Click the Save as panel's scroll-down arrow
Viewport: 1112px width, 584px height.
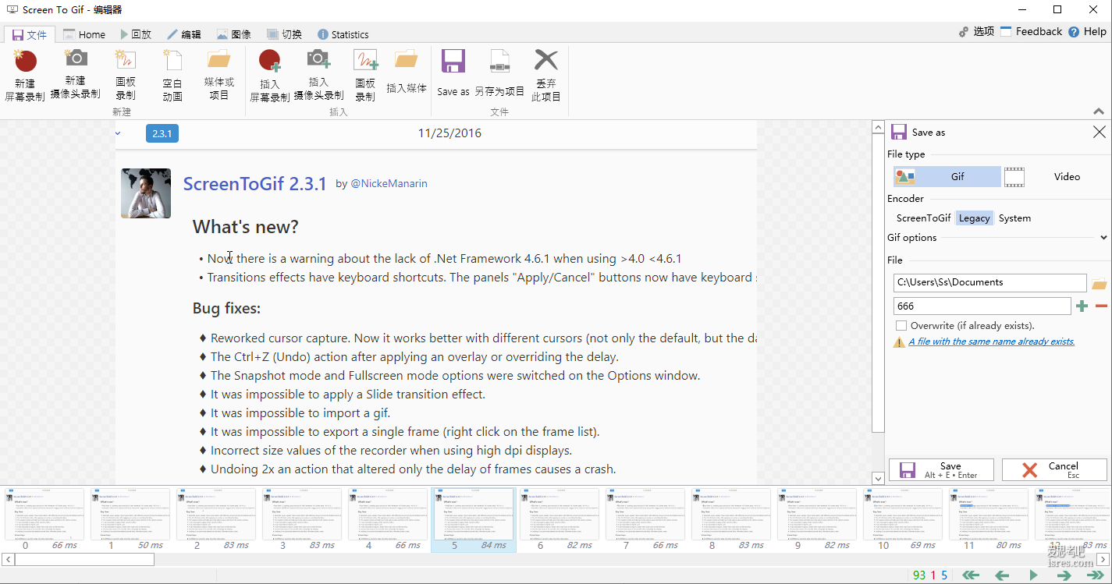tap(878, 477)
